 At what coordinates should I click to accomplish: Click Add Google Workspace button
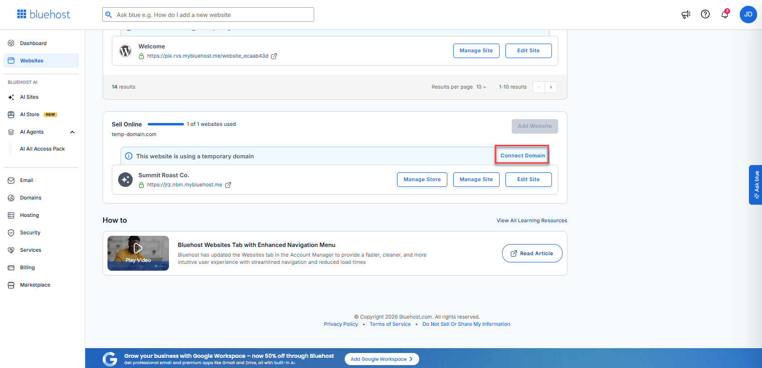[382, 359]
